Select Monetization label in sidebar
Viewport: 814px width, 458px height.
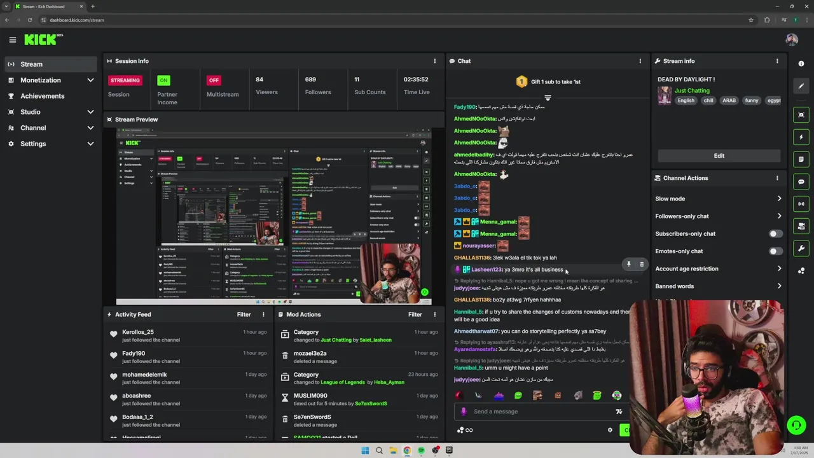tap(41, 80)
